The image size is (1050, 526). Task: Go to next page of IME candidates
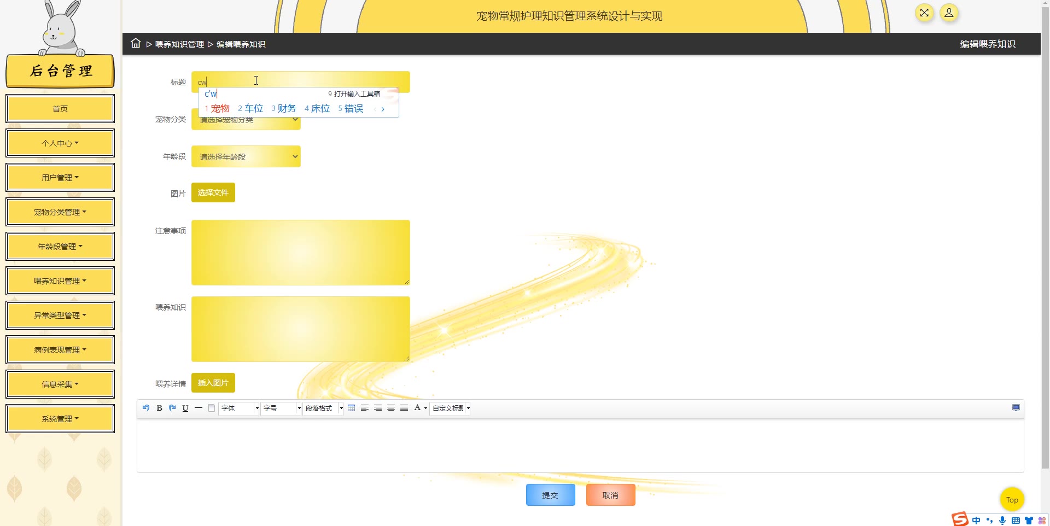point(383,109)
